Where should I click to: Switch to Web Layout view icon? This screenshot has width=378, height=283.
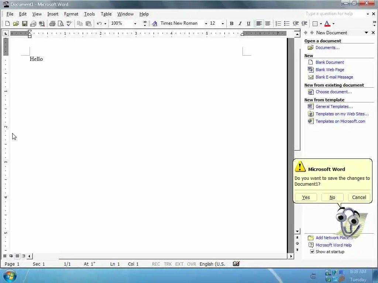[11, 256]
